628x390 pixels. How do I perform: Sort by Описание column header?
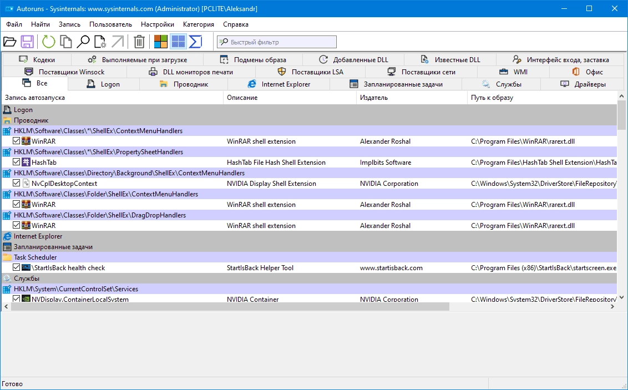[290, 97]
